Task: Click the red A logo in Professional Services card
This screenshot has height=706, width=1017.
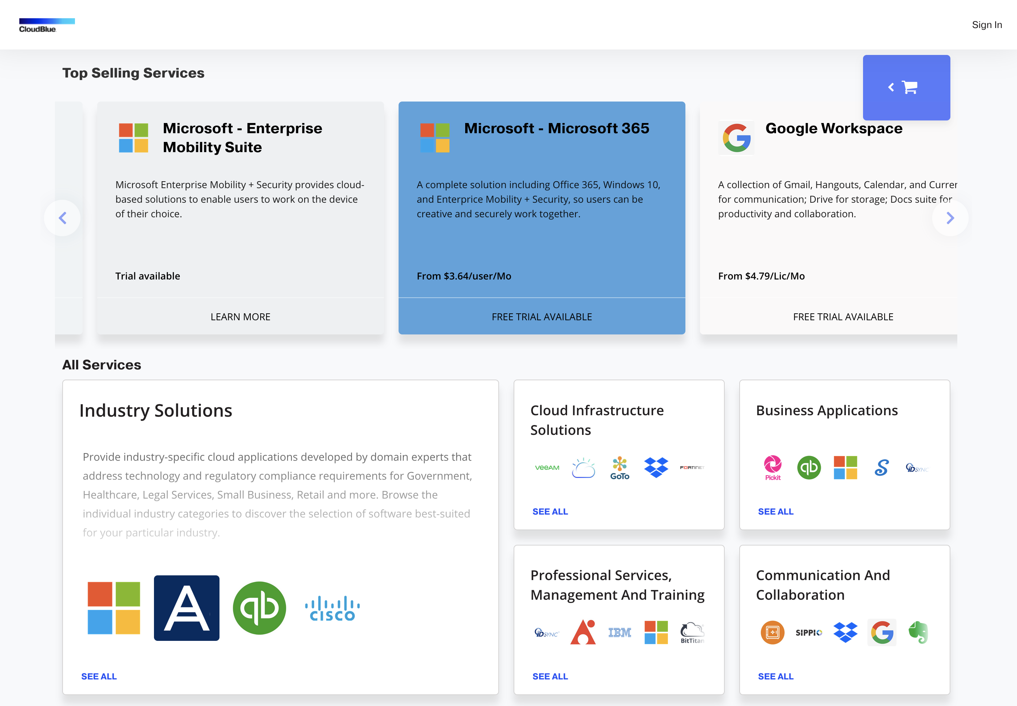Action: 583,632
